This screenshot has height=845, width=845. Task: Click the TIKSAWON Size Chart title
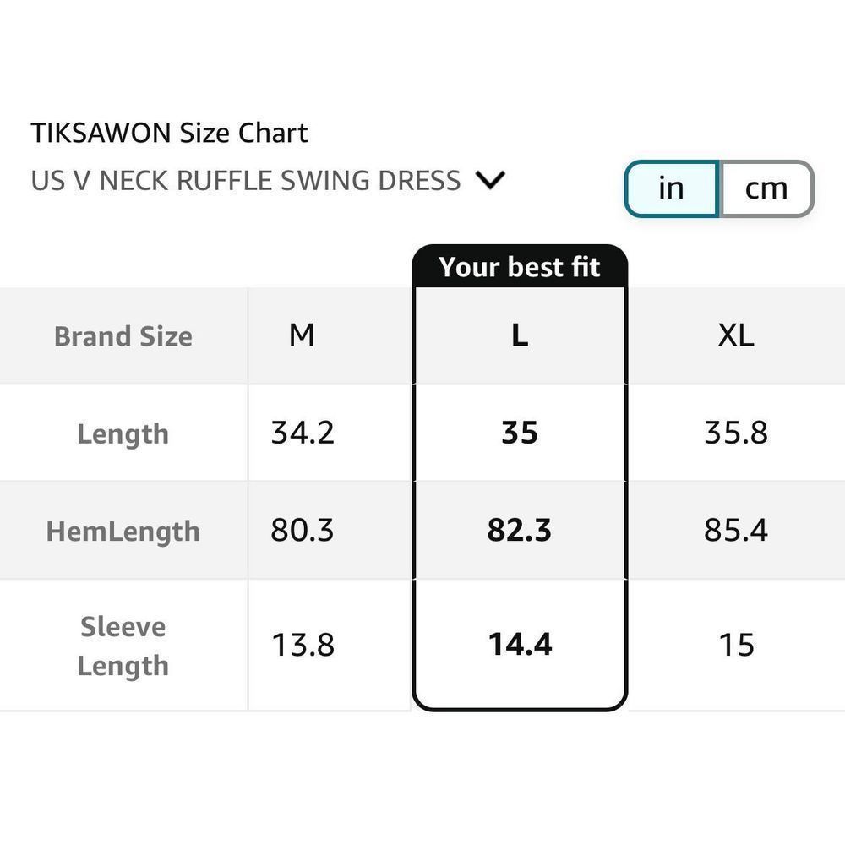click(x=169, y=133)
